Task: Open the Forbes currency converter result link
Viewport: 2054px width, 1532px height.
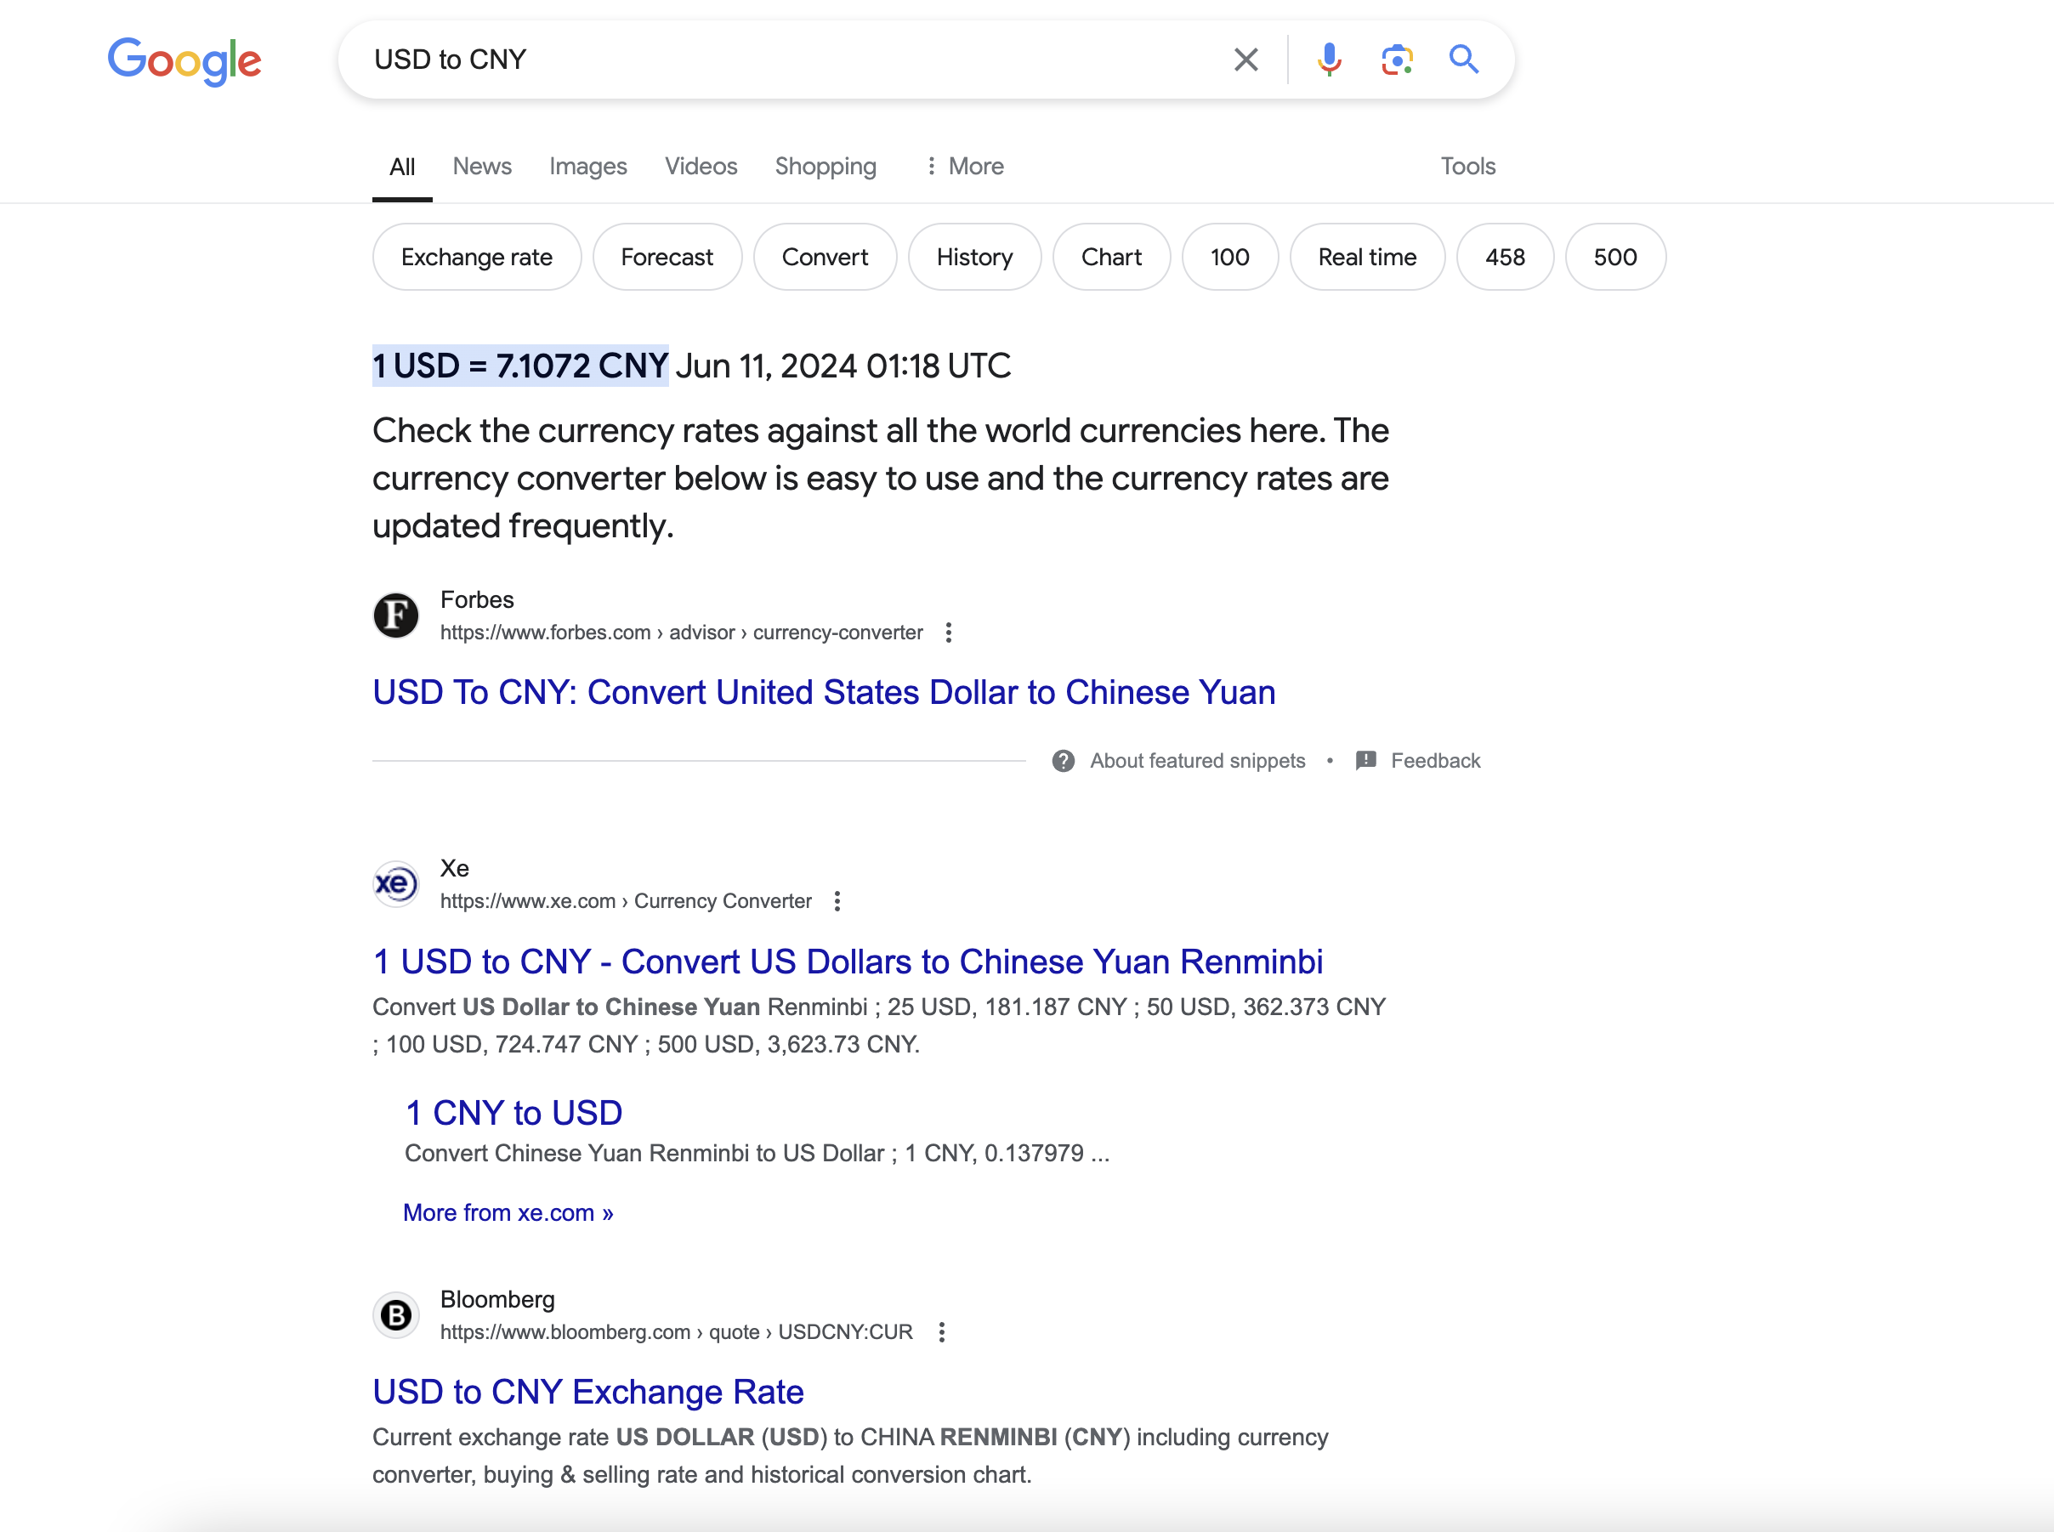Action: (x=824, y=692)
